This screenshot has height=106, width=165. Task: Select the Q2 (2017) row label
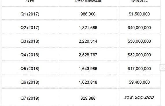[x=30, y=28]
